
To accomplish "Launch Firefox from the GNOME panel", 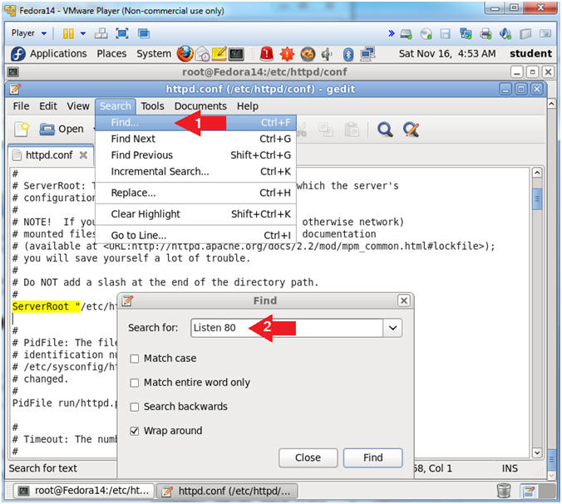I will point(185,54).
